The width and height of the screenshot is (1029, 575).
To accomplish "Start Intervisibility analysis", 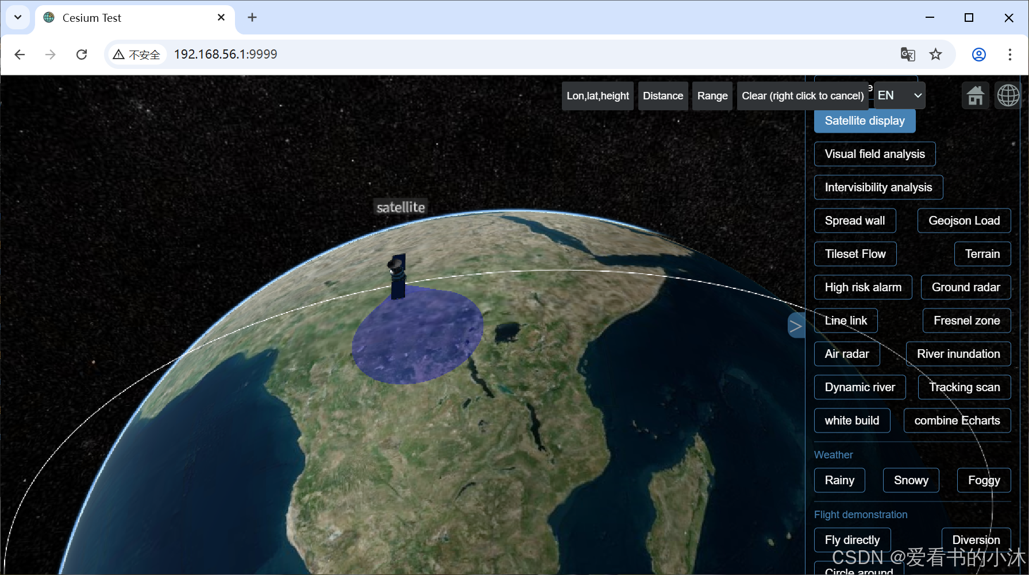I will pos(878,187).
